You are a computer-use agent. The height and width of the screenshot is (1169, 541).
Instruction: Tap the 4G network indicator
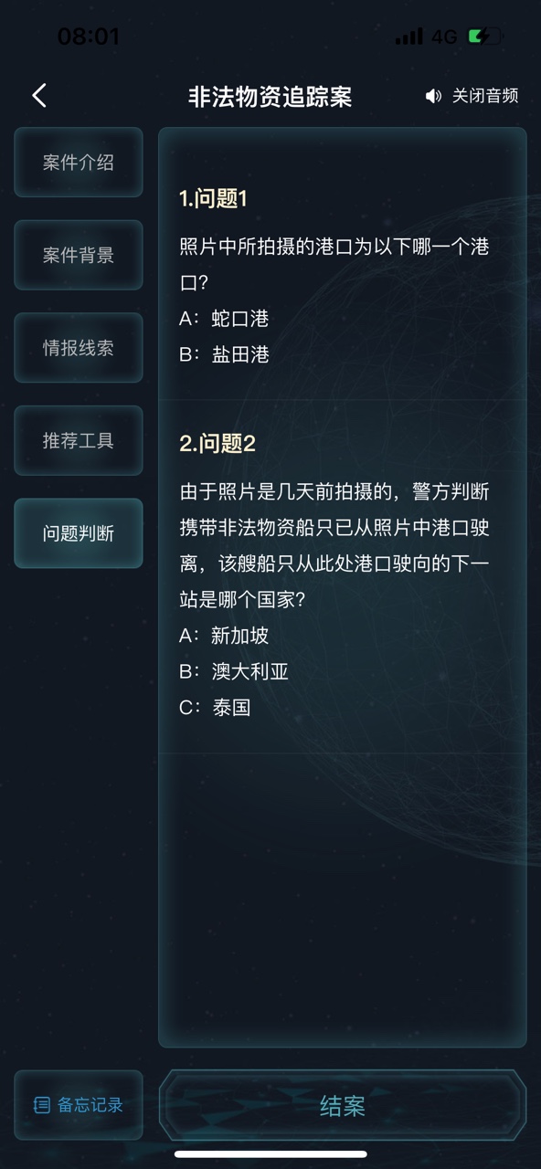coord(445,37)
